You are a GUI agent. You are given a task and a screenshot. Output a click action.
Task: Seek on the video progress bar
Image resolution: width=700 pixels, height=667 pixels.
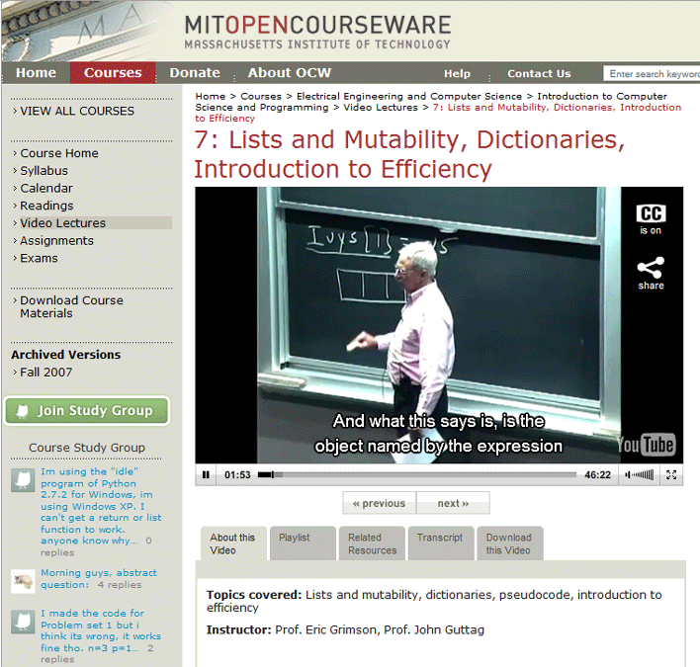tap(417, 474)
